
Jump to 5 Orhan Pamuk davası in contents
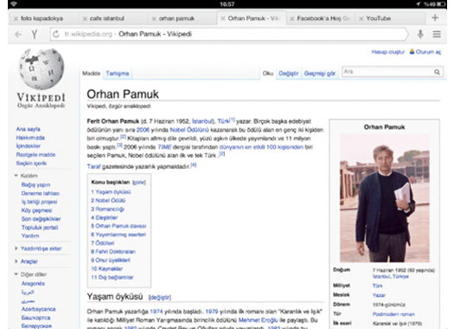118,226
